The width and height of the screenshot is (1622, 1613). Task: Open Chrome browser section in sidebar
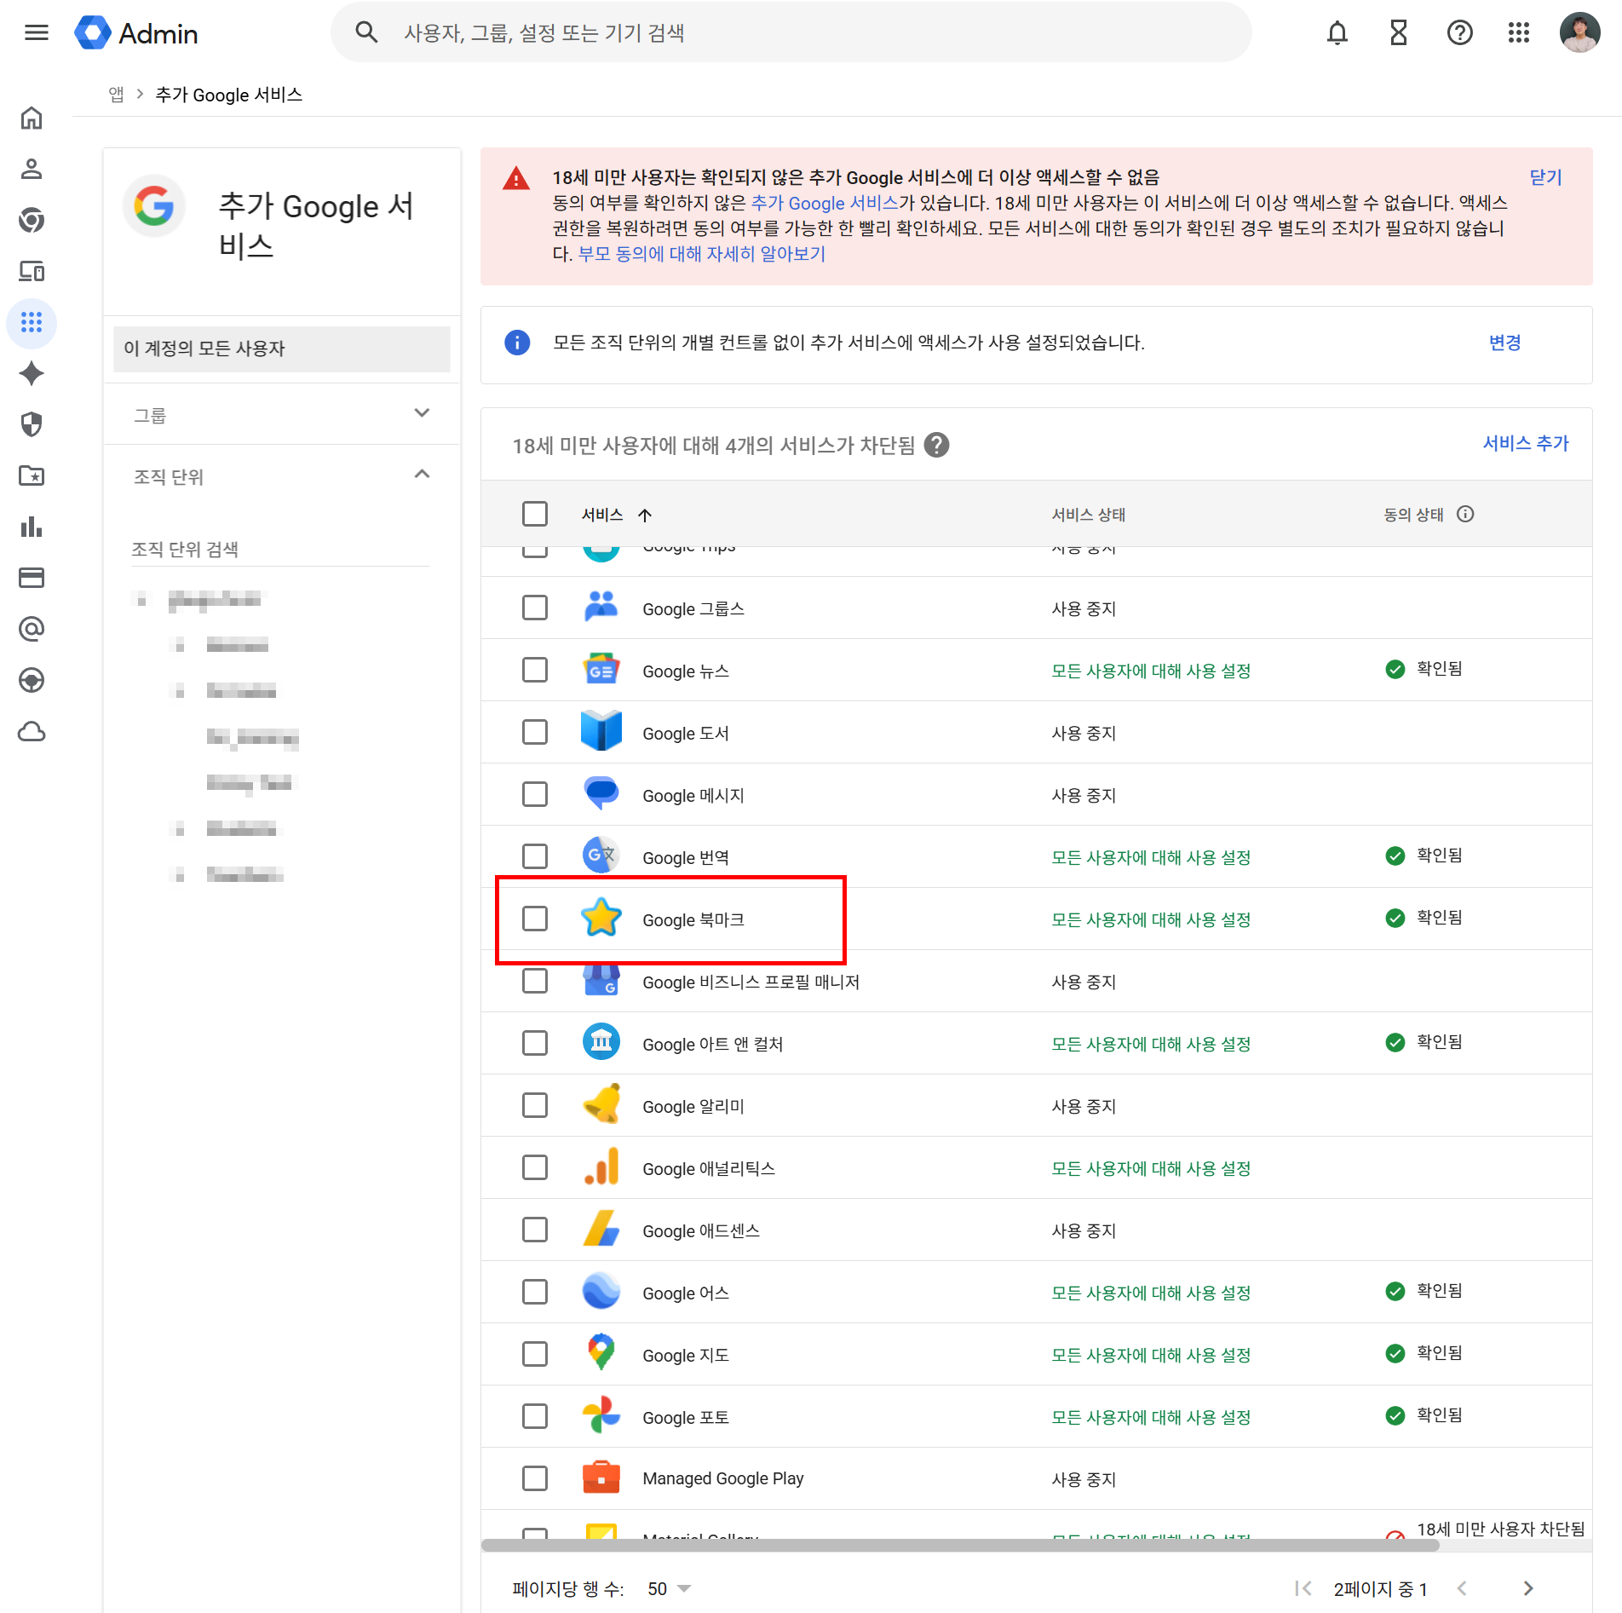click(32, 220)
